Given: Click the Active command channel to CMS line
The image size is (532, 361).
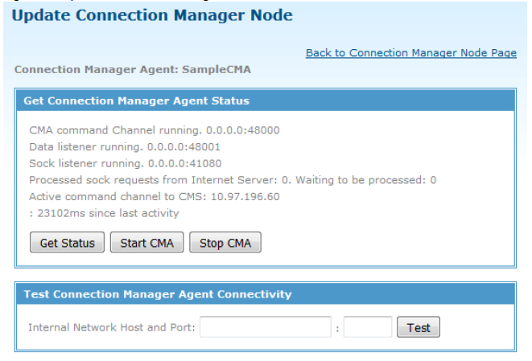Looking at the screenshot, I should point(155,197).
